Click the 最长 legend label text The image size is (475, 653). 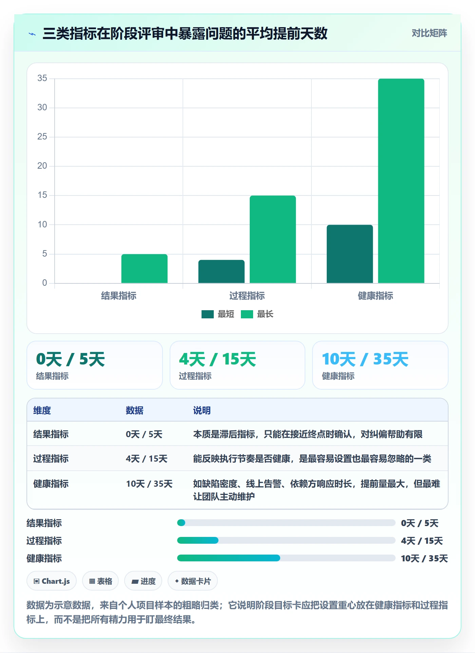click(265, 314)
